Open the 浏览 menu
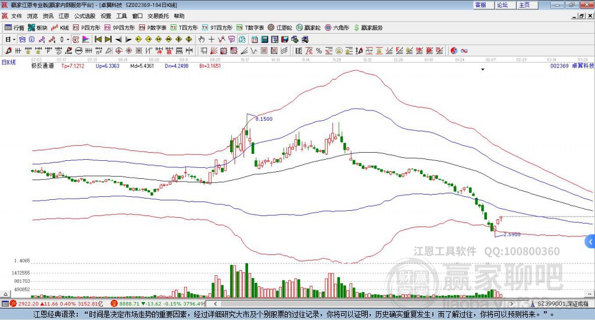 tap(33, 16)
